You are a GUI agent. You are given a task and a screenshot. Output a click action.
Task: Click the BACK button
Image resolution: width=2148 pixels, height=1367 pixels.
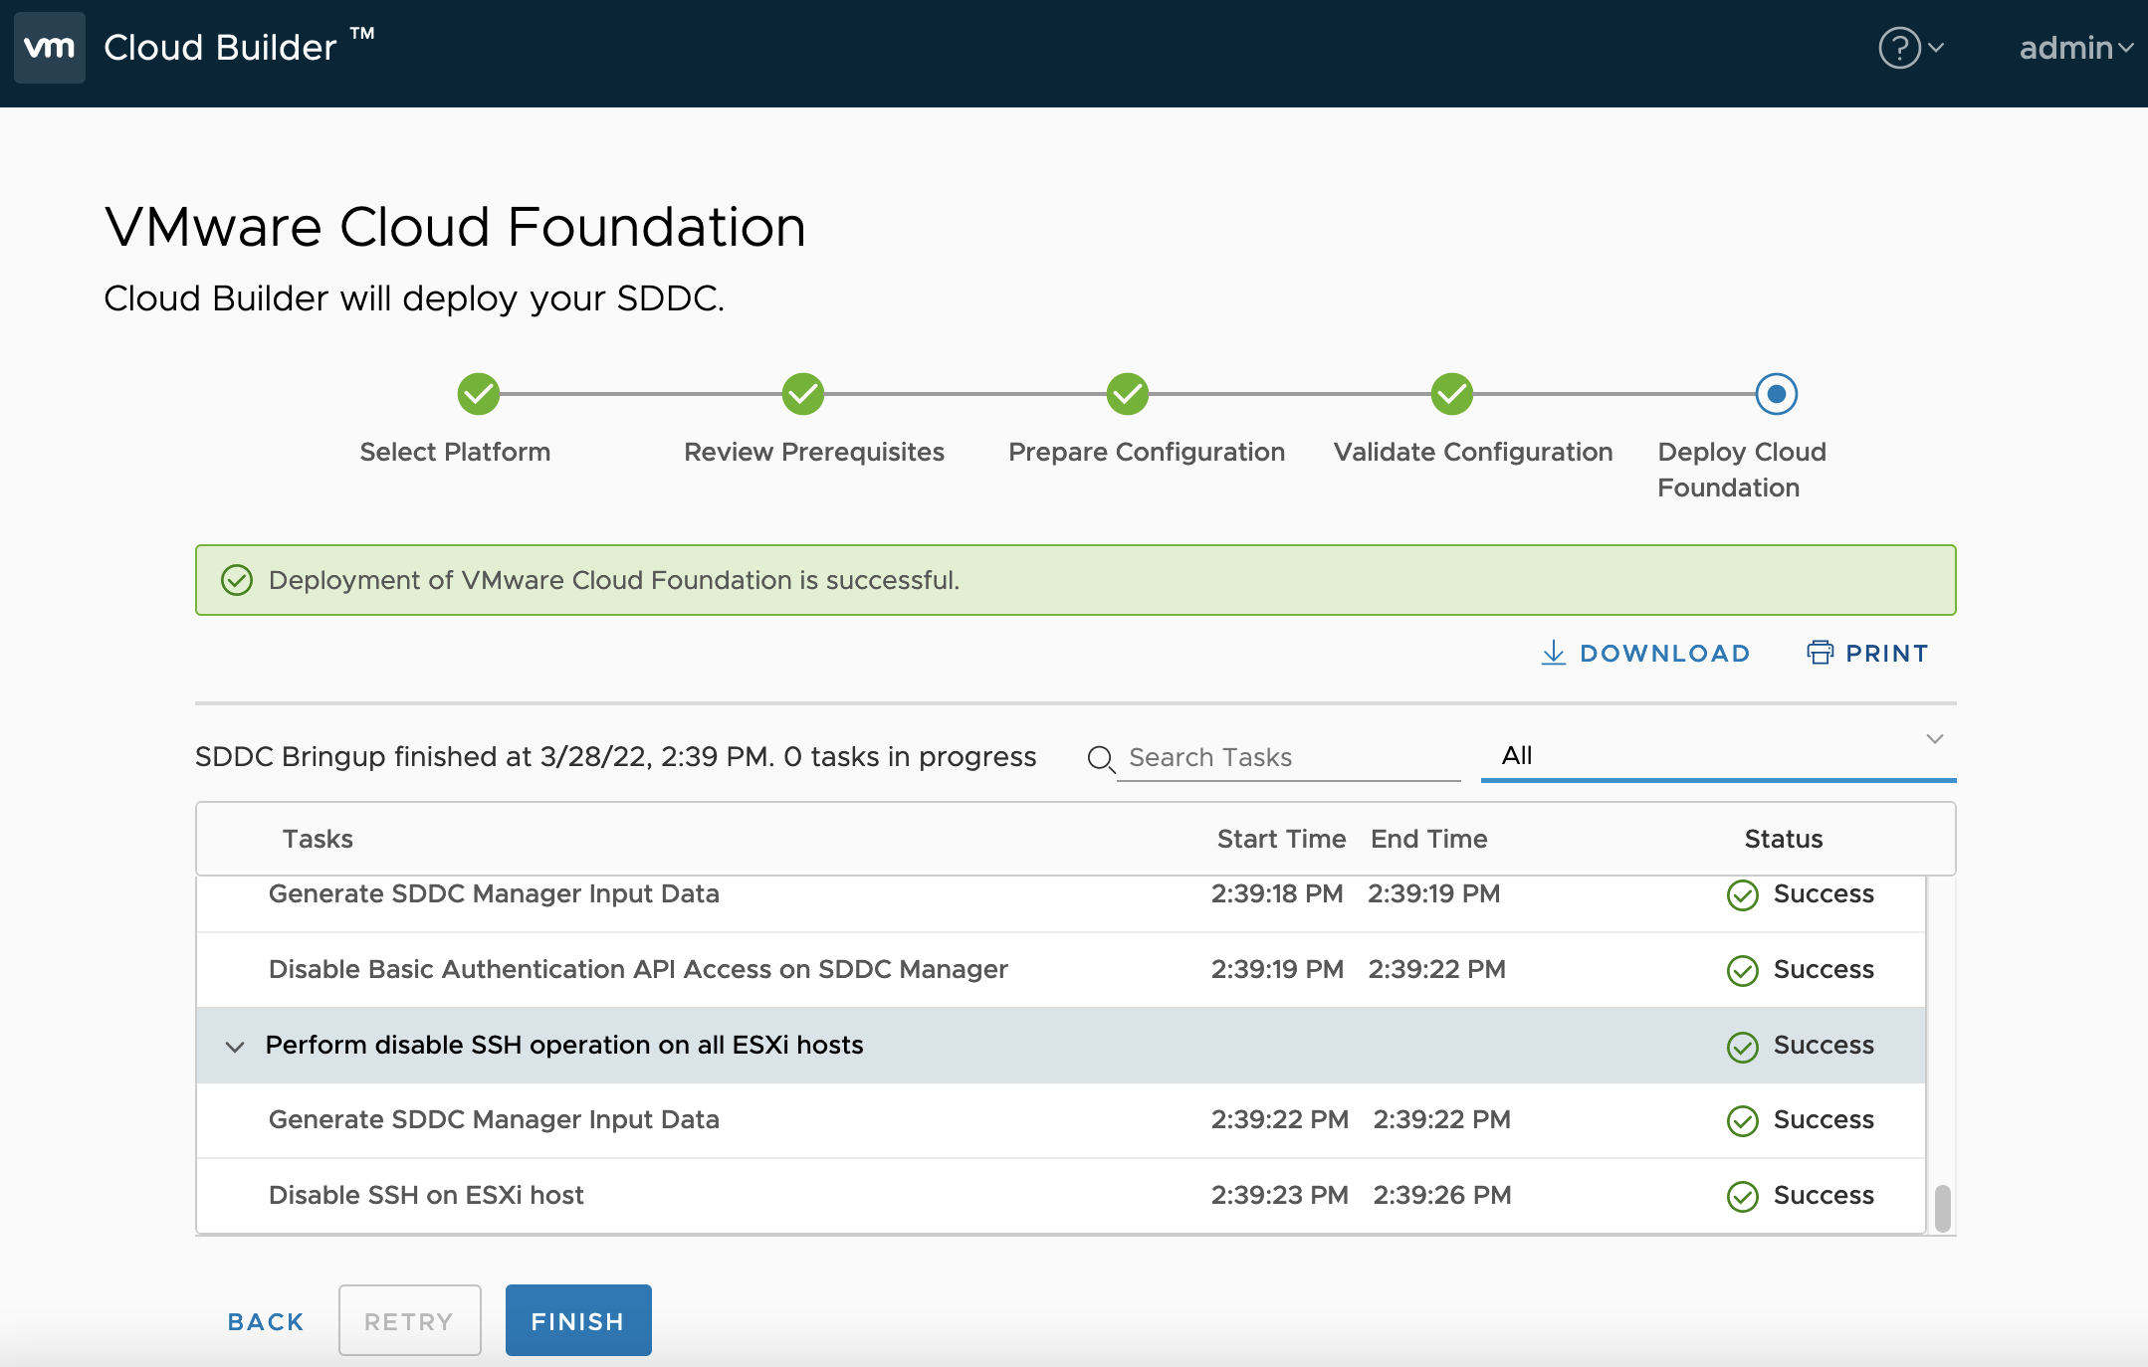[x=266, y=1321]
